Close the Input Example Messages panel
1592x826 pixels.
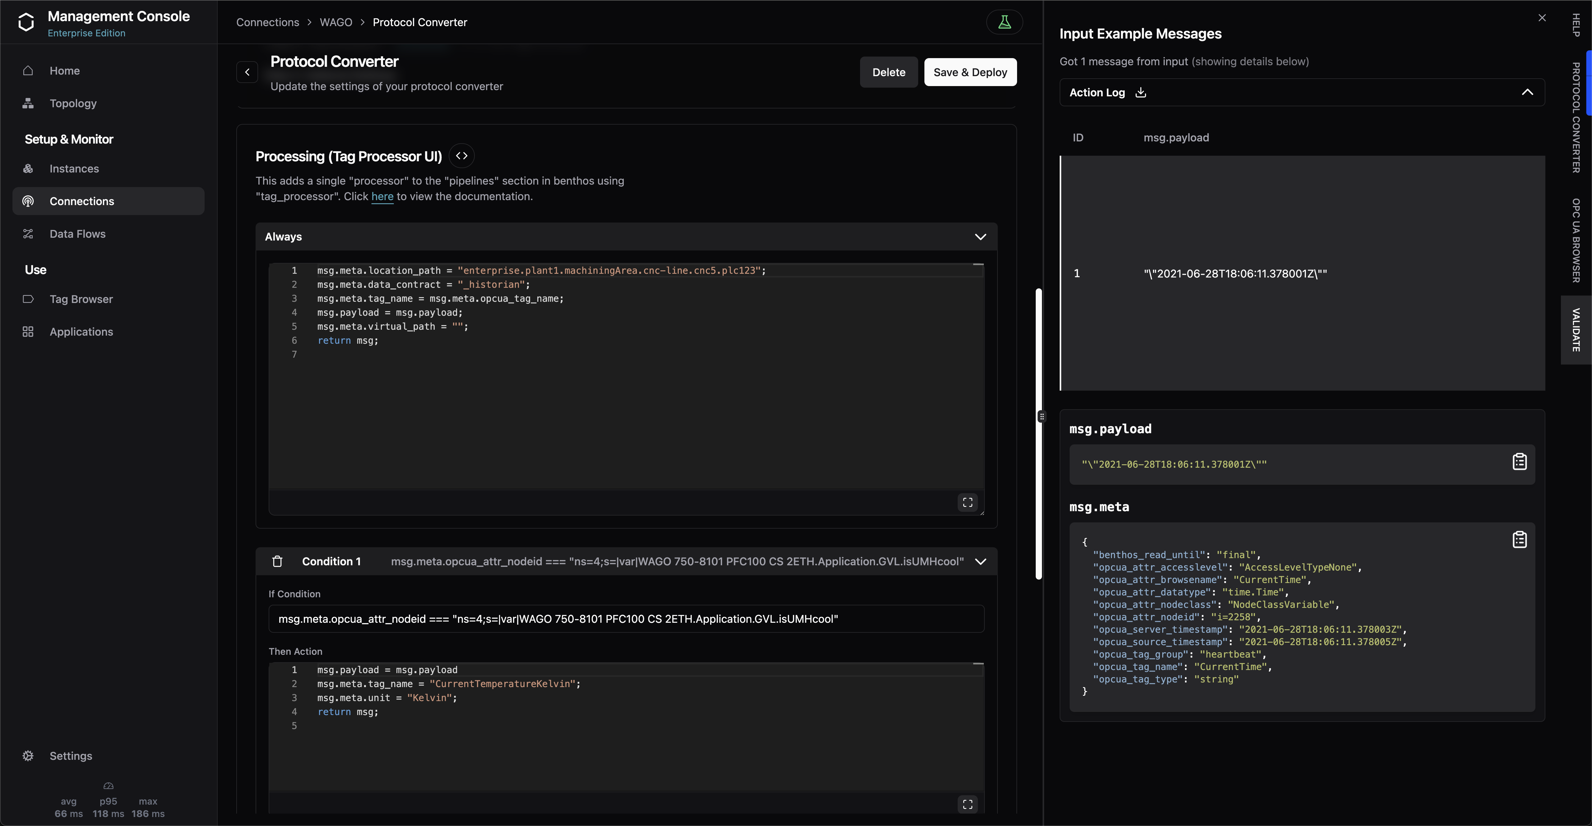coord(1542,18)
